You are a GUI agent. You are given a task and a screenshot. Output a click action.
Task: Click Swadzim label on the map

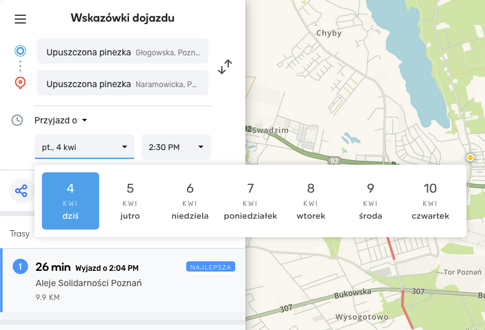coord(270,130)
